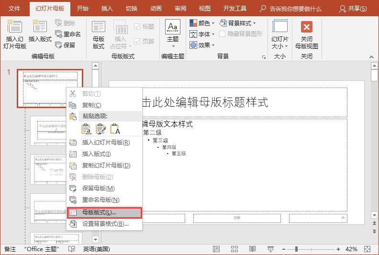Click thumbnail pane scroll down arrow
The height and width of the screenshot is (255, 379).
(x=96, y=239)
